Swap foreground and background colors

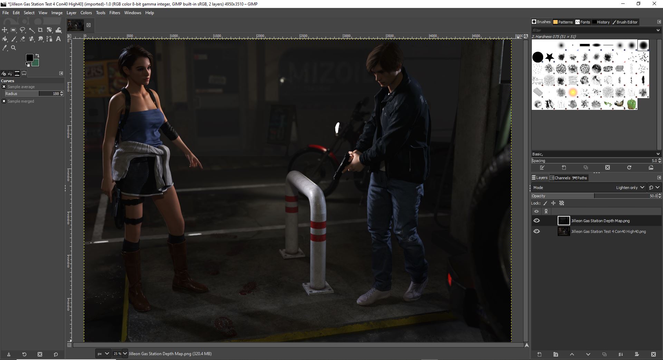click(x=37, y=56)
